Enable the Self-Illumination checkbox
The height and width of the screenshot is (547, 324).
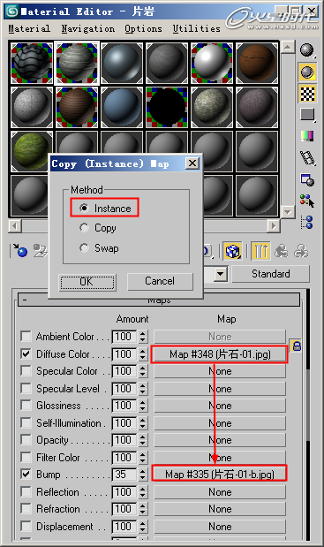click(26, 422)
